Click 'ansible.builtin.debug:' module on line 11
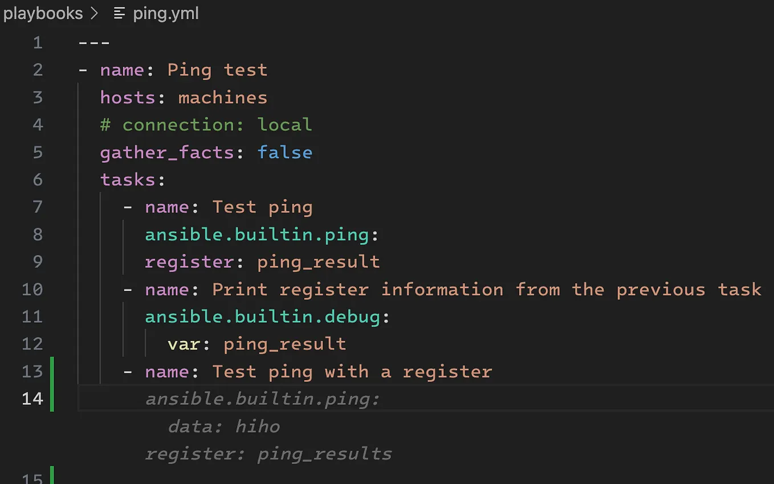The width and height of the screenshot is (774, 484). click(x=267, y=317)
